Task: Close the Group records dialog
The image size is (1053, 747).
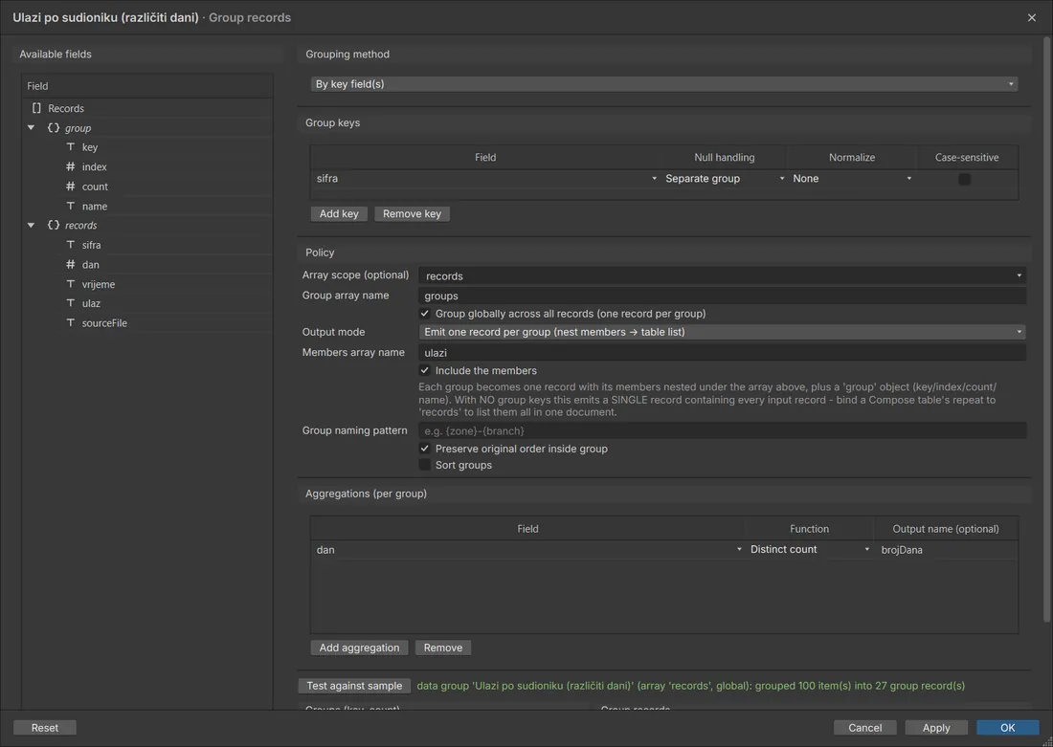Action: coord(1032,17)
